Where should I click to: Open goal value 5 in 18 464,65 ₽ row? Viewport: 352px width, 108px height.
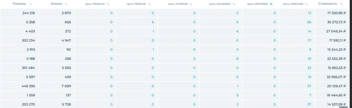click(x=237, y=95)
